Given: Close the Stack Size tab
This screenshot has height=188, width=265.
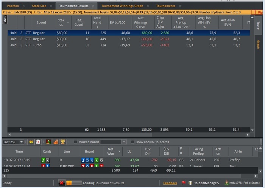Looking at the screenshot, I should click(51, 6).
